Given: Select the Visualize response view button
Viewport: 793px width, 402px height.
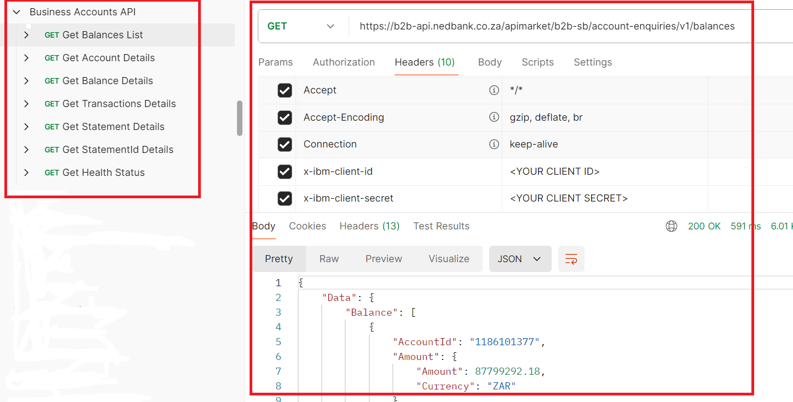Looking at the screenshot, I should (x=449, y=259).
